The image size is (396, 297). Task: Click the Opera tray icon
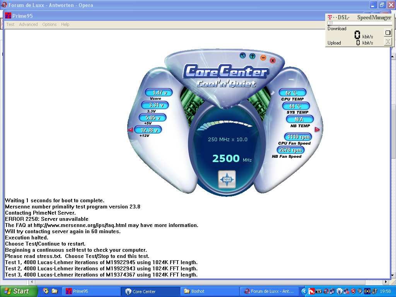point(326,291)
